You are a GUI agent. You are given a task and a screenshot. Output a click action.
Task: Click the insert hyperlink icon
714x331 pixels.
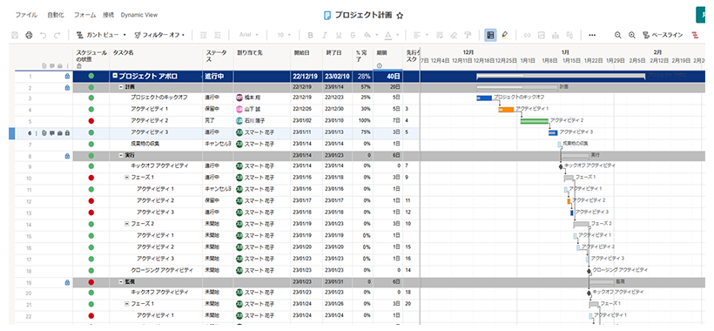[528, 35]
